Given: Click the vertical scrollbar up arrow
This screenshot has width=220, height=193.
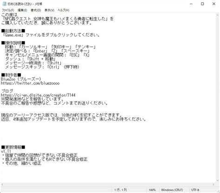Looking at the screenshot, I should [218, 14].
